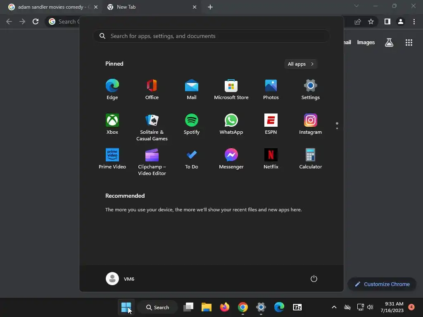Open Solitaire & Casual Games

point(152,128)
